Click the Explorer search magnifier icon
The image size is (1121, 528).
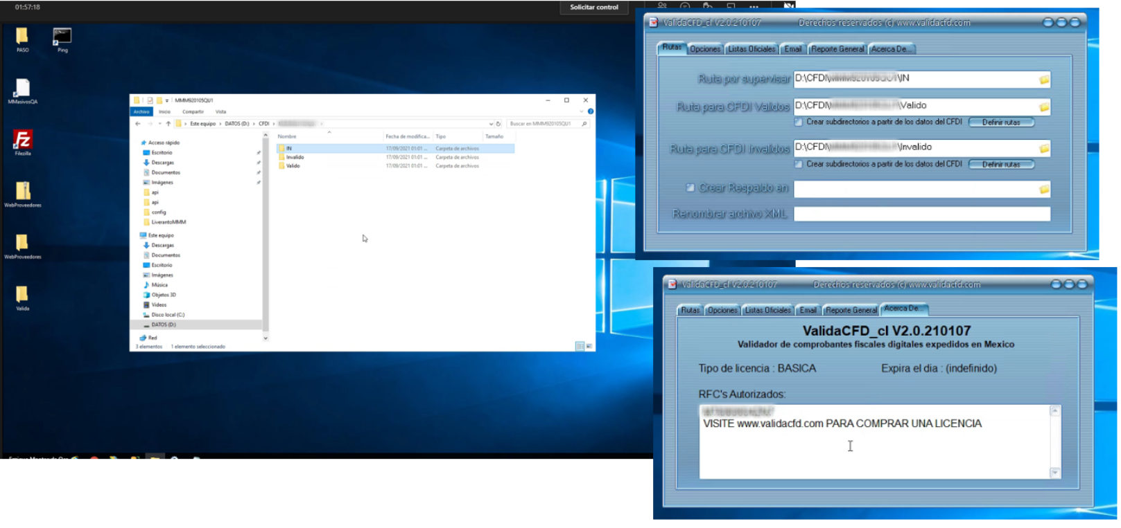pyautogui.click(x=584, y=124)
